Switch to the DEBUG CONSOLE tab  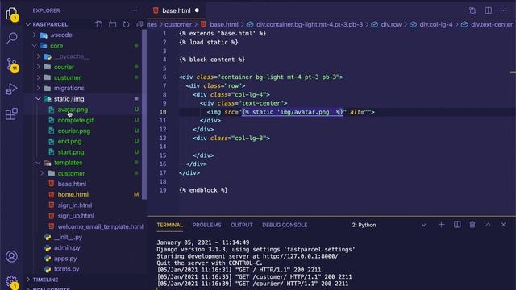click(x=285, y=225)
